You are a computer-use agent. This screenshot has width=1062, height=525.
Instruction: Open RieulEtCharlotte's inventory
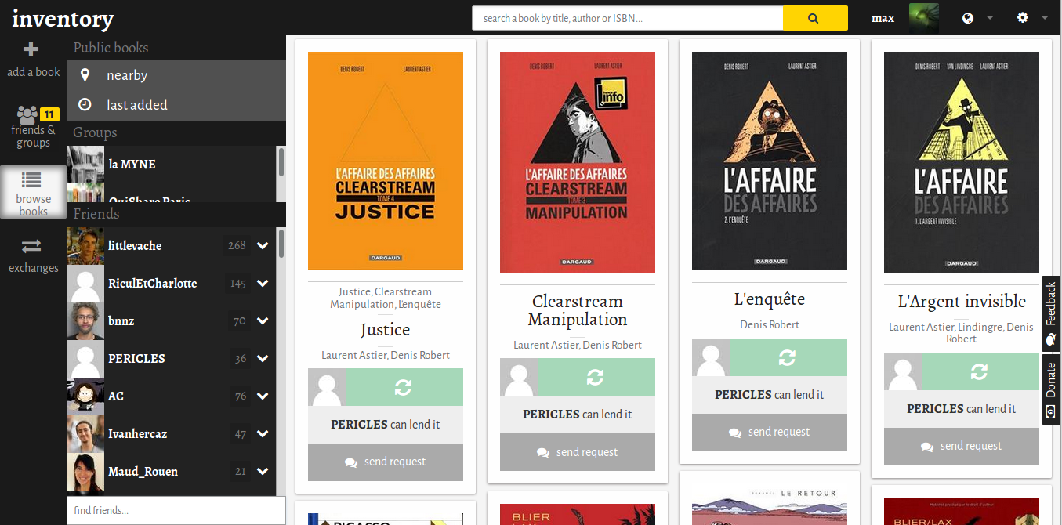click(x=152, y=283)
